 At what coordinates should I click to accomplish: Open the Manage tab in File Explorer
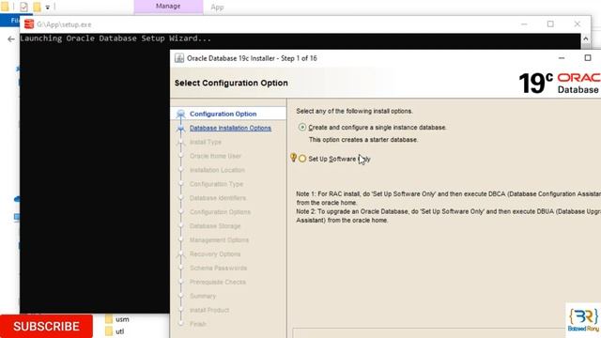pos(168,7)
